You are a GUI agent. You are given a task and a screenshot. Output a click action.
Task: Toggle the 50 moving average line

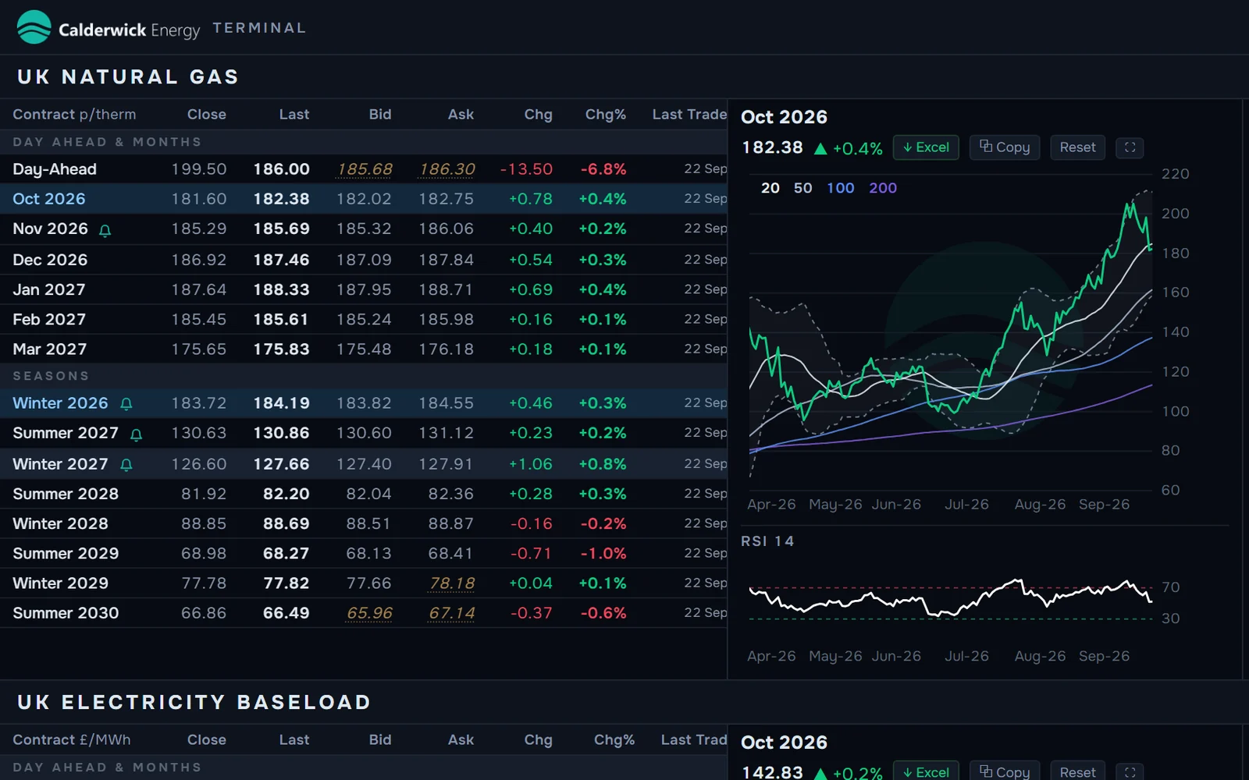pyautogui.click(x=802, y=188)
